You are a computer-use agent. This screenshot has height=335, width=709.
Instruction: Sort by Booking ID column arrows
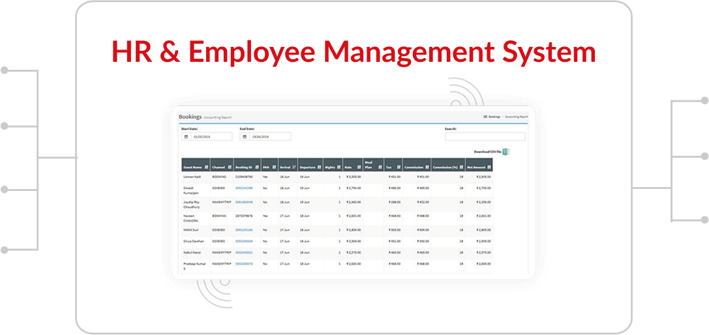click(257, 167)
